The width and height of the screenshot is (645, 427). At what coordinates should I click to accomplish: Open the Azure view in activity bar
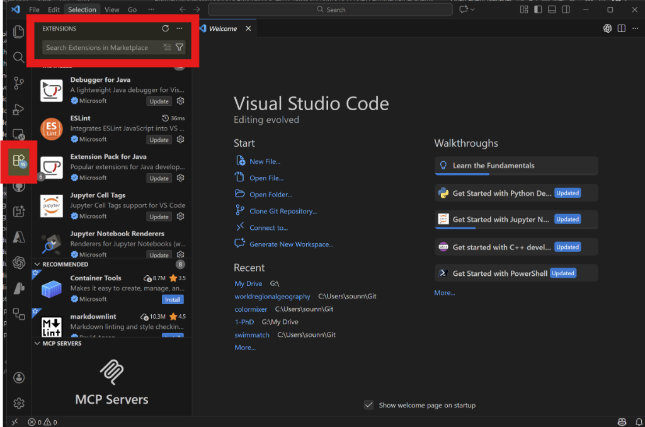tap(19, 237)
